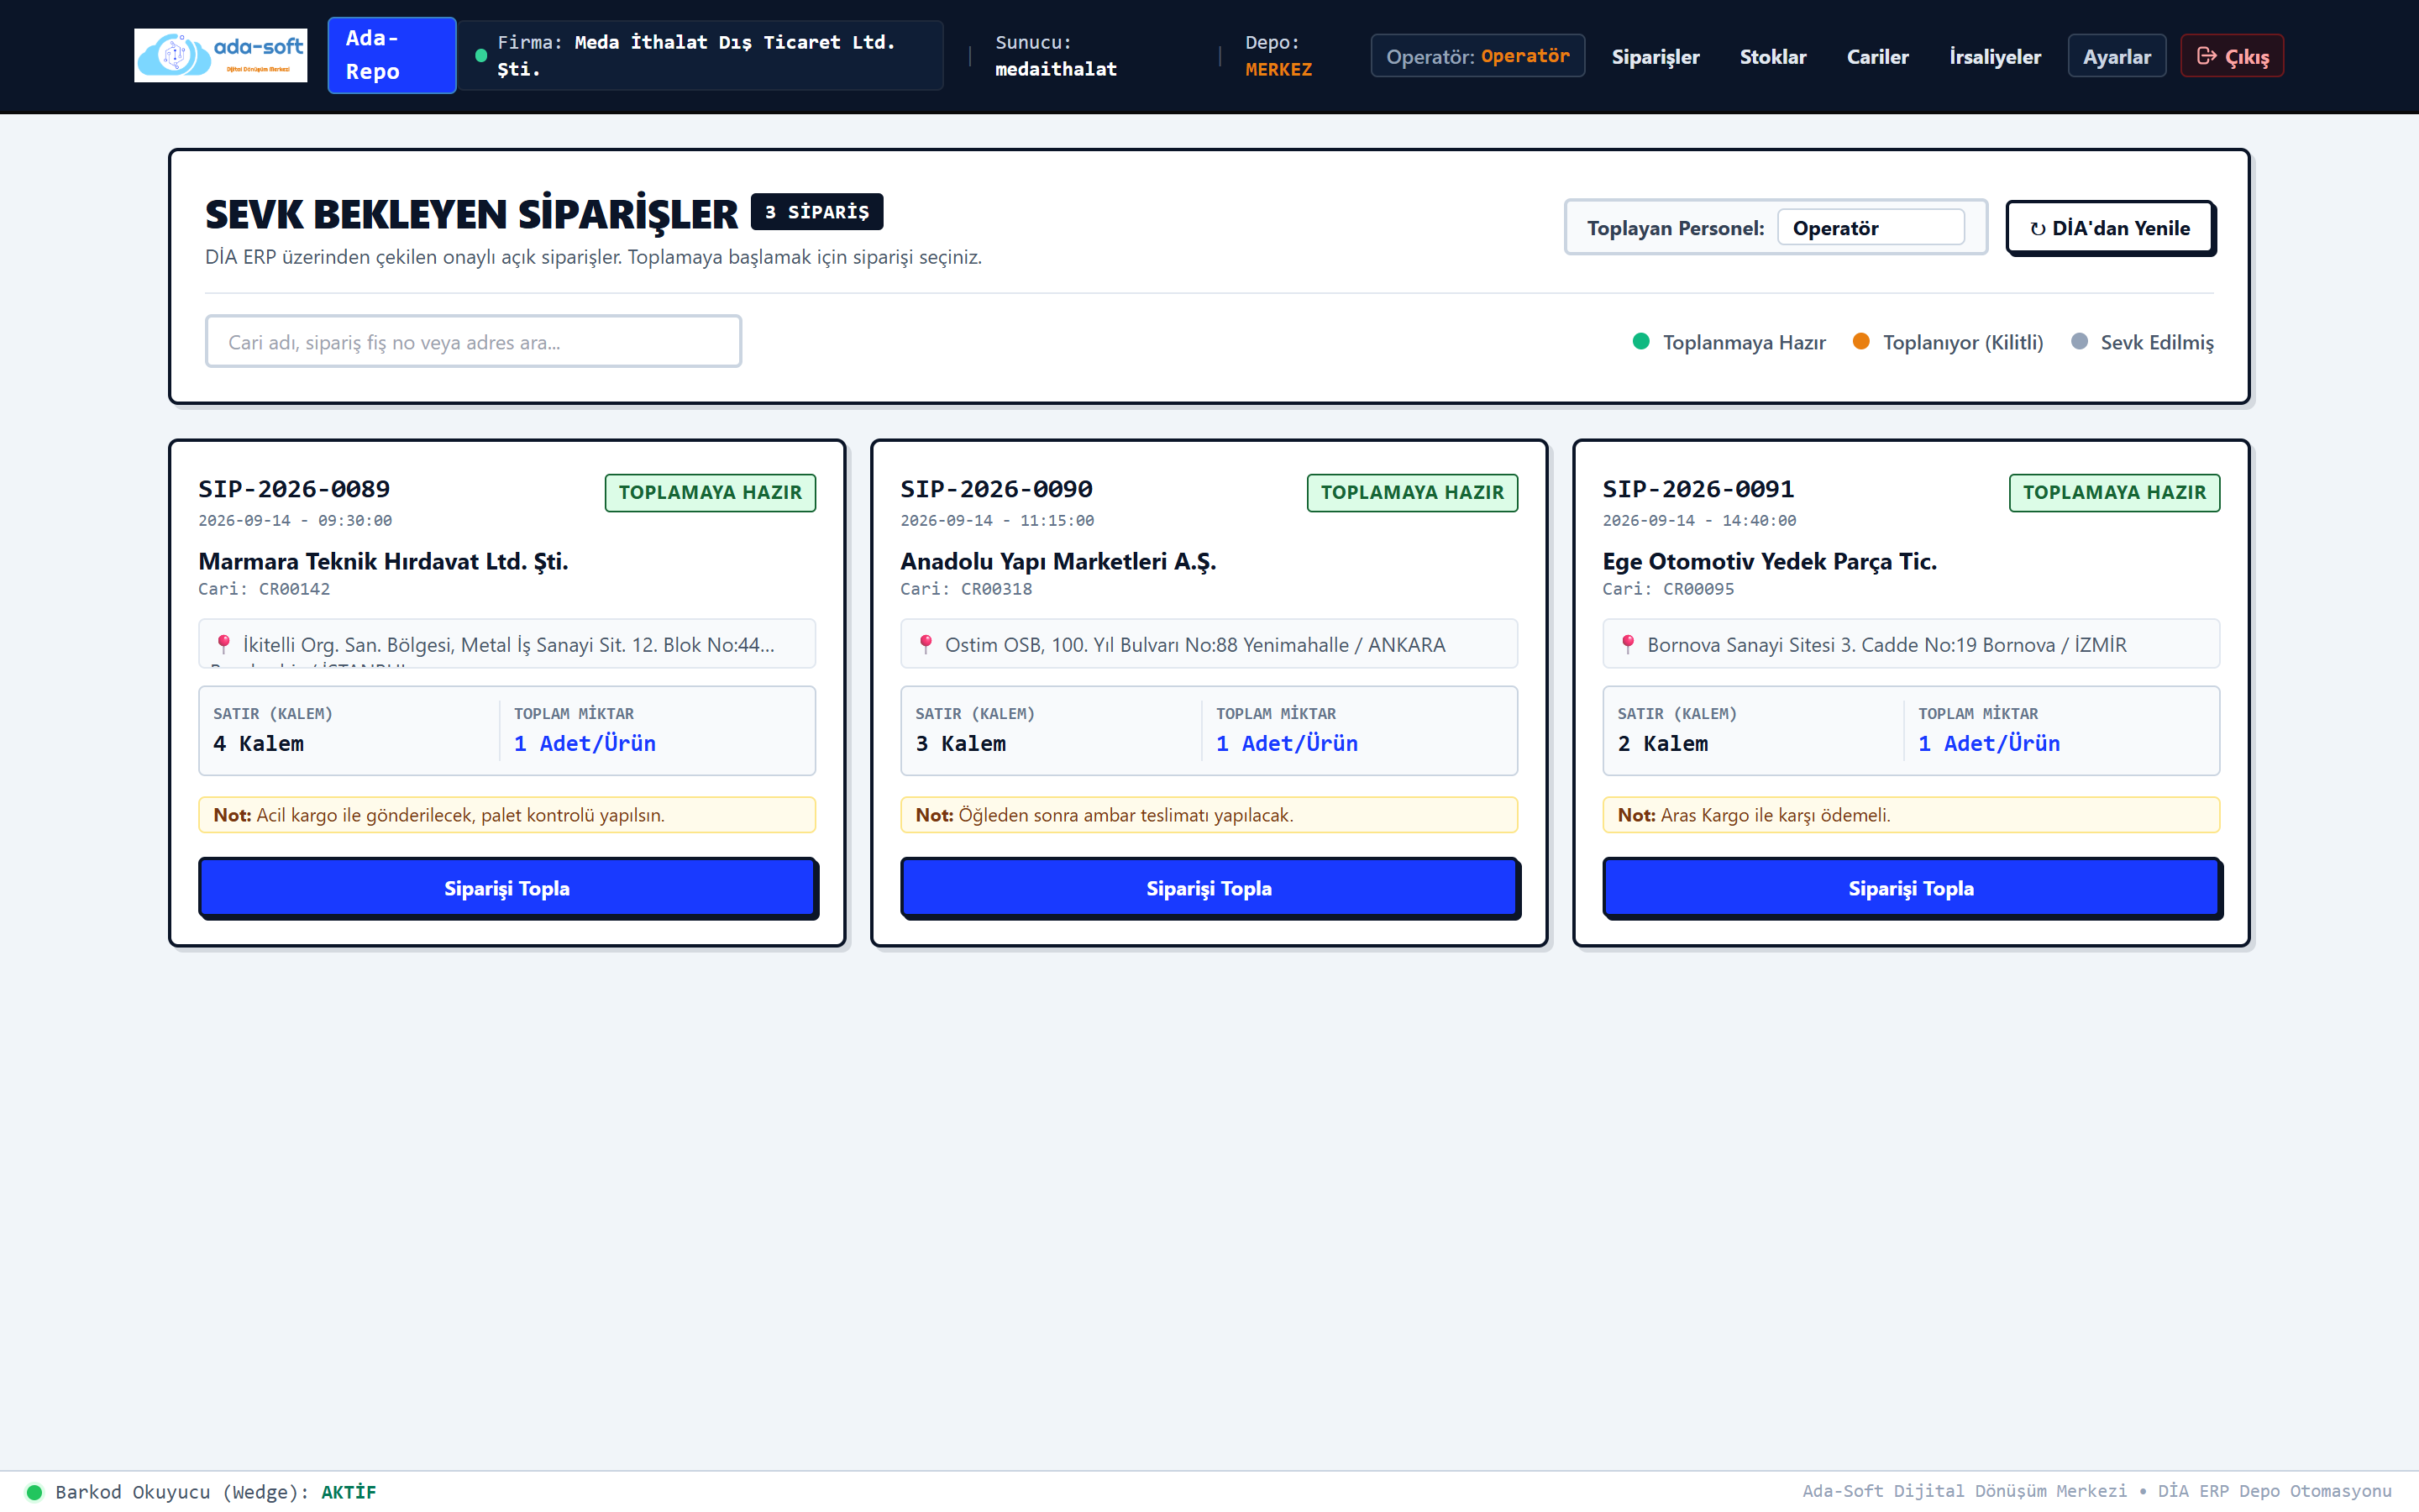Click the note about acil kargo
This screenshot has width=2419, height=1512.
pyautogui.click(x=506, y=814)
